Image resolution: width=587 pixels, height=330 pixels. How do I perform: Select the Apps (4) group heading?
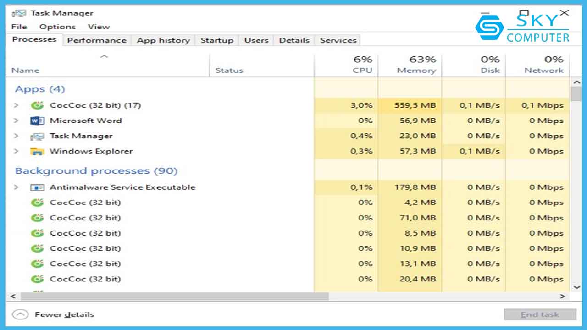click(x=40, y=89)
